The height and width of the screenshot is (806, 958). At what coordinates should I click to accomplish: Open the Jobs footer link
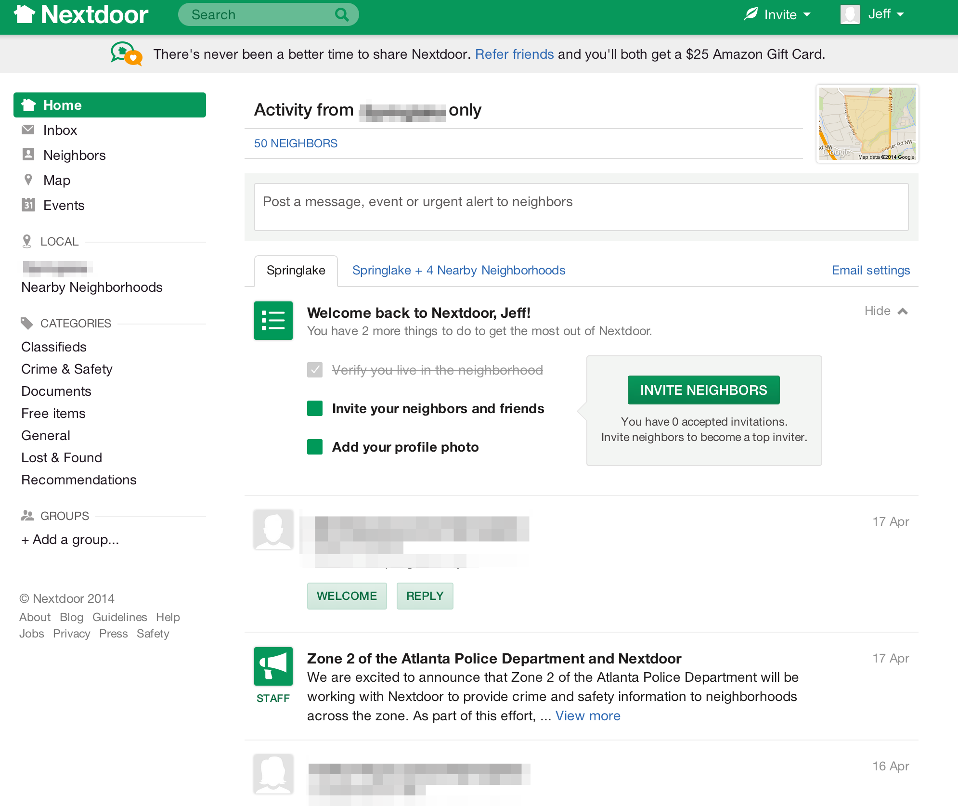[x=31, y=634]
